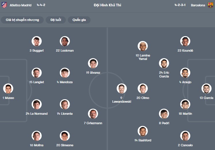
Task: Click the Barcelona team name
Action: 198,5
